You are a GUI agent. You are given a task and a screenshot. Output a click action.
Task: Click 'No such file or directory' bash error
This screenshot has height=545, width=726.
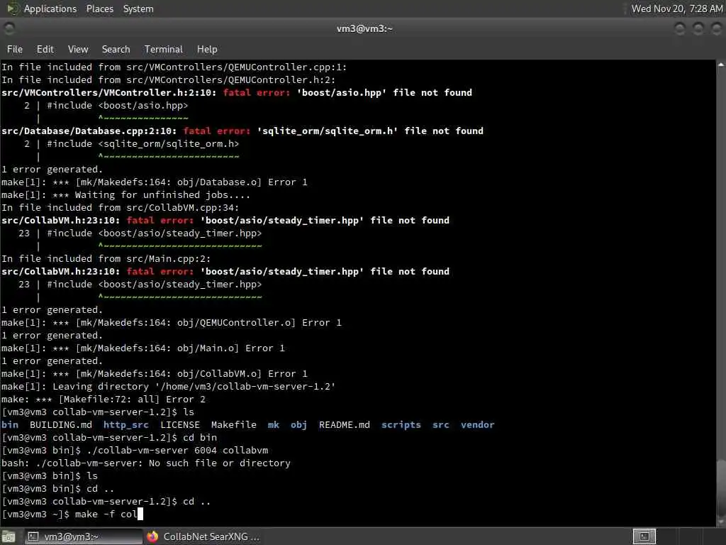point(220,463)
